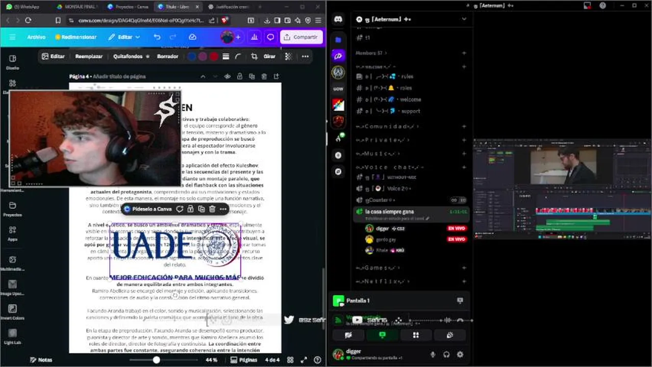Open the Páginas grid view
Viewport: 652px width, 367px height.
pyautogui.click(x=244, y=360)
